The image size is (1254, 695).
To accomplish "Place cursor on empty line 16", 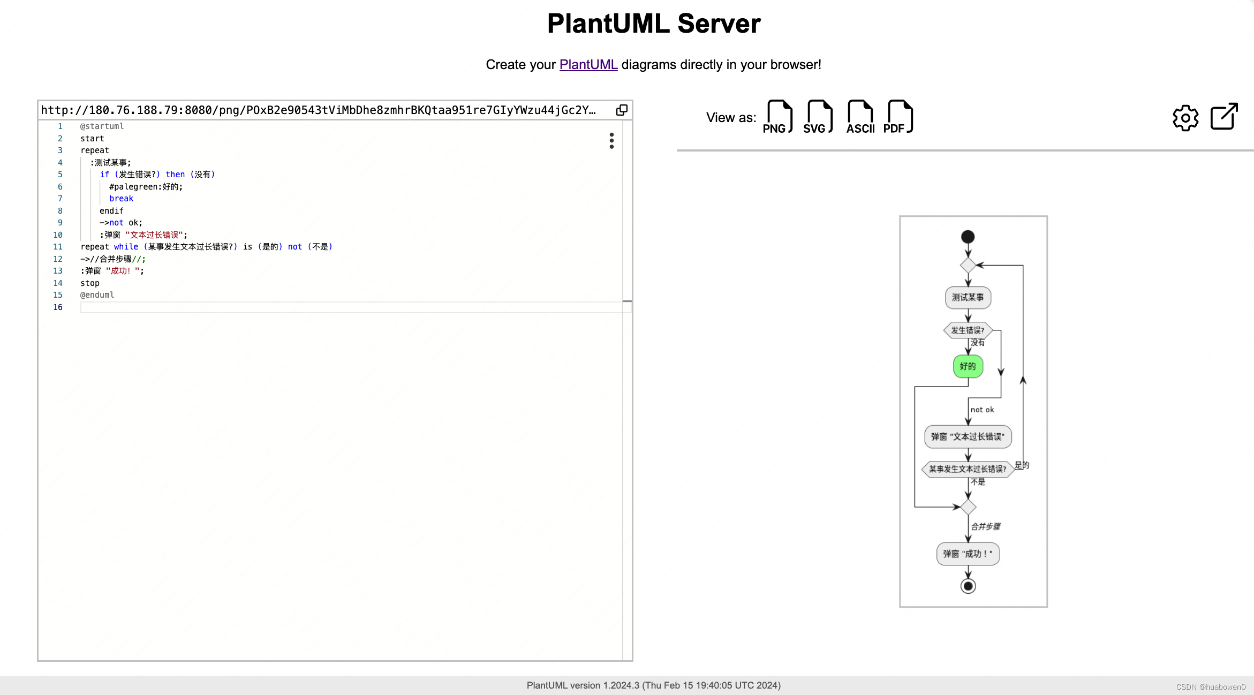I will (x=161, y=307).
